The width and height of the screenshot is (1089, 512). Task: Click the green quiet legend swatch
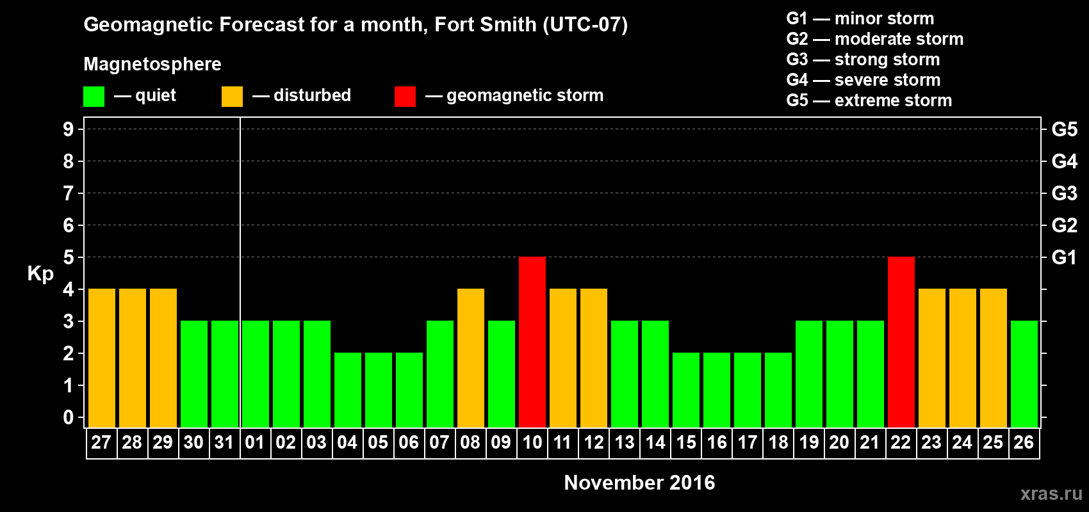coord(94,97)
